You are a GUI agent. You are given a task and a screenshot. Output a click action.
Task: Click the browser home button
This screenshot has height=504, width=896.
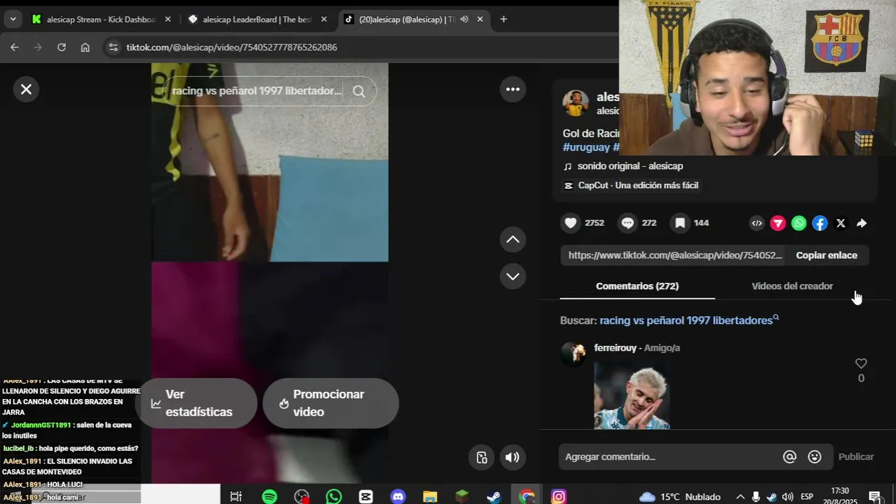coord(85,48)
